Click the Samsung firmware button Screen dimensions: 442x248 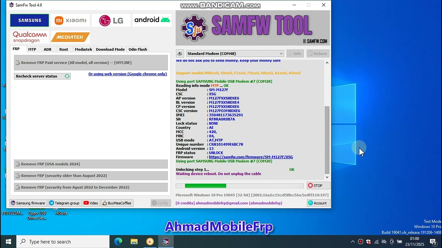[x=28, y=203]
